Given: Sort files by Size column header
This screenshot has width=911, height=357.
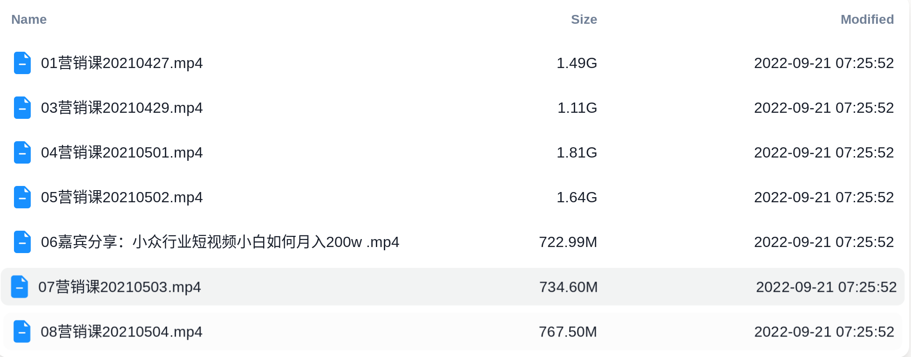Looking at the screenshot, I should pyautogui.click(x=584, y=20).
